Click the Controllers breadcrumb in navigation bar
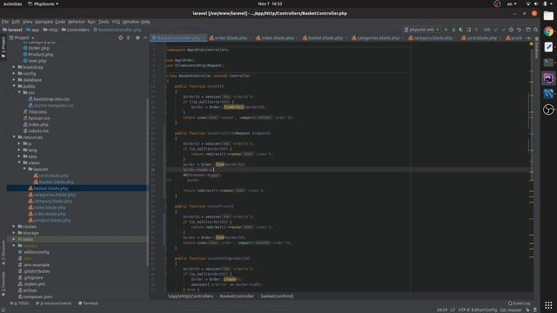557x313 pixels. [x=76, y=30]
